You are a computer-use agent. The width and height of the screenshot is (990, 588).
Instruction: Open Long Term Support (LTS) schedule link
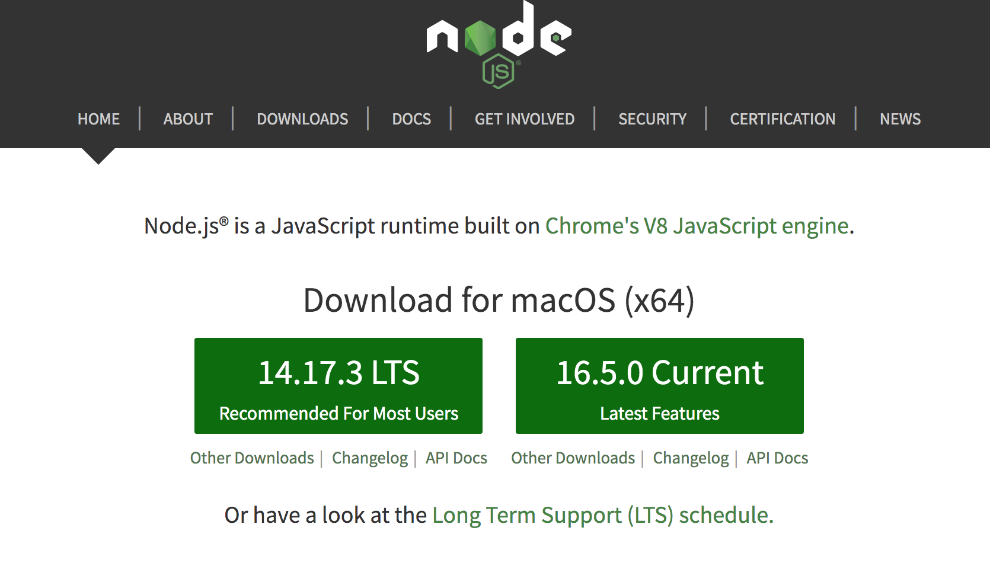coord(603,515)
